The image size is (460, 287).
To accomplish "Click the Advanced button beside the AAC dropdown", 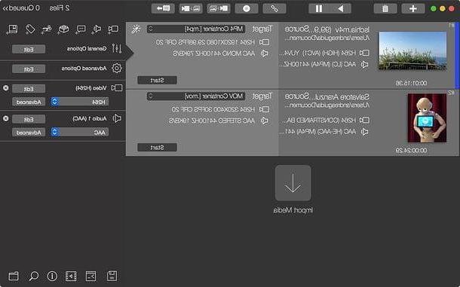I will tap(29, 133).
